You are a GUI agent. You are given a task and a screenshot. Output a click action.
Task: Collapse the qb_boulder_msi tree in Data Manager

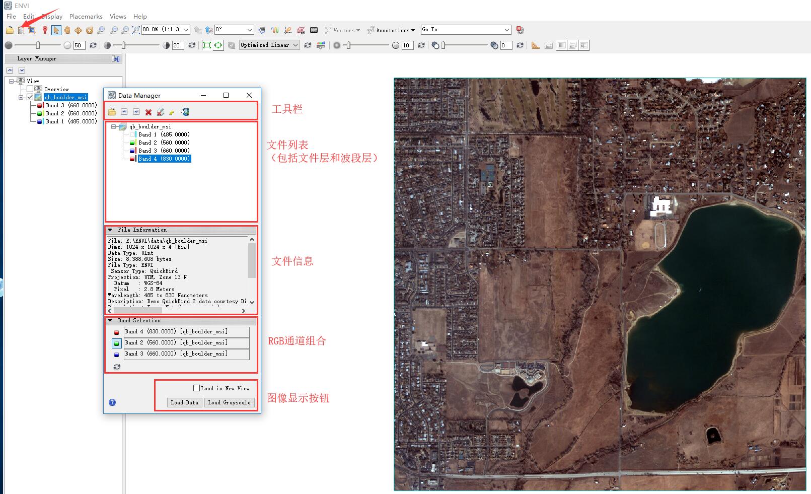(114, 126)
